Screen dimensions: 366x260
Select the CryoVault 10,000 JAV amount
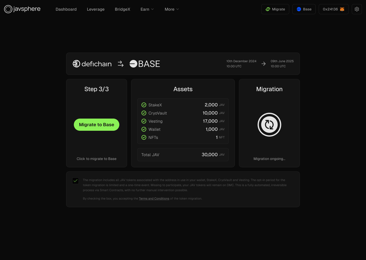click(x=213, y=113)
